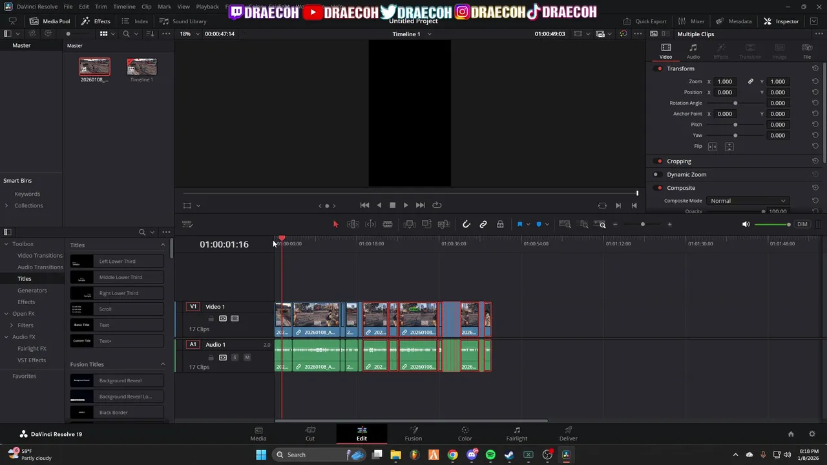This screenshot has width=827, height=465.
Task: Open the Trim menu
Action: click(x=101, y=6)
